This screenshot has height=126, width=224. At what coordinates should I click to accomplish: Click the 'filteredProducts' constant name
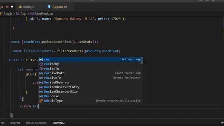click(38, 51)
